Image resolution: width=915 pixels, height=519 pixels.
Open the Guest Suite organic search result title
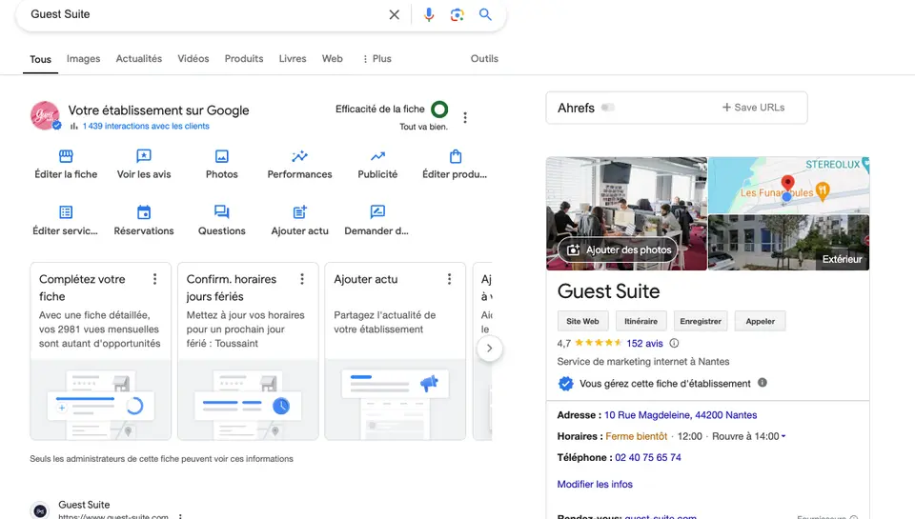[x=84, y=505]
